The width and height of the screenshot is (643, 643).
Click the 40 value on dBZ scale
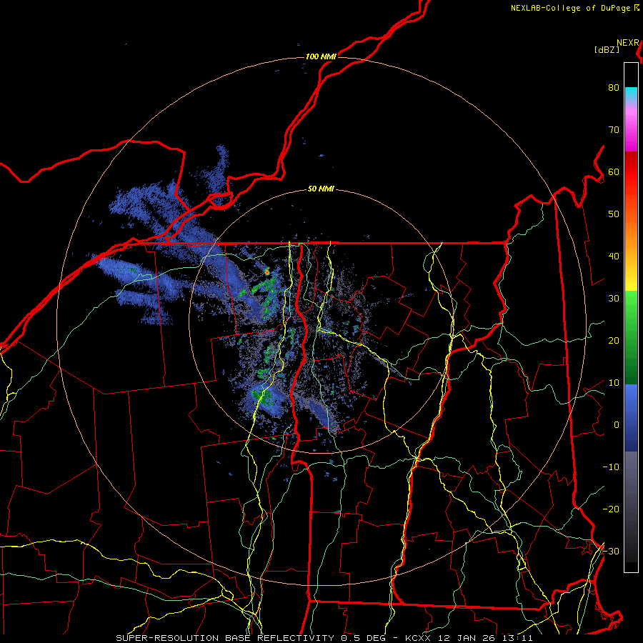[614, 256]
